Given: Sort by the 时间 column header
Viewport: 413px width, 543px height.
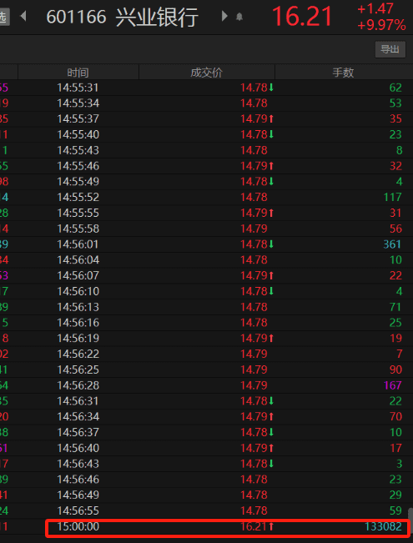Looking at the screenshot, I should point(78,72).
